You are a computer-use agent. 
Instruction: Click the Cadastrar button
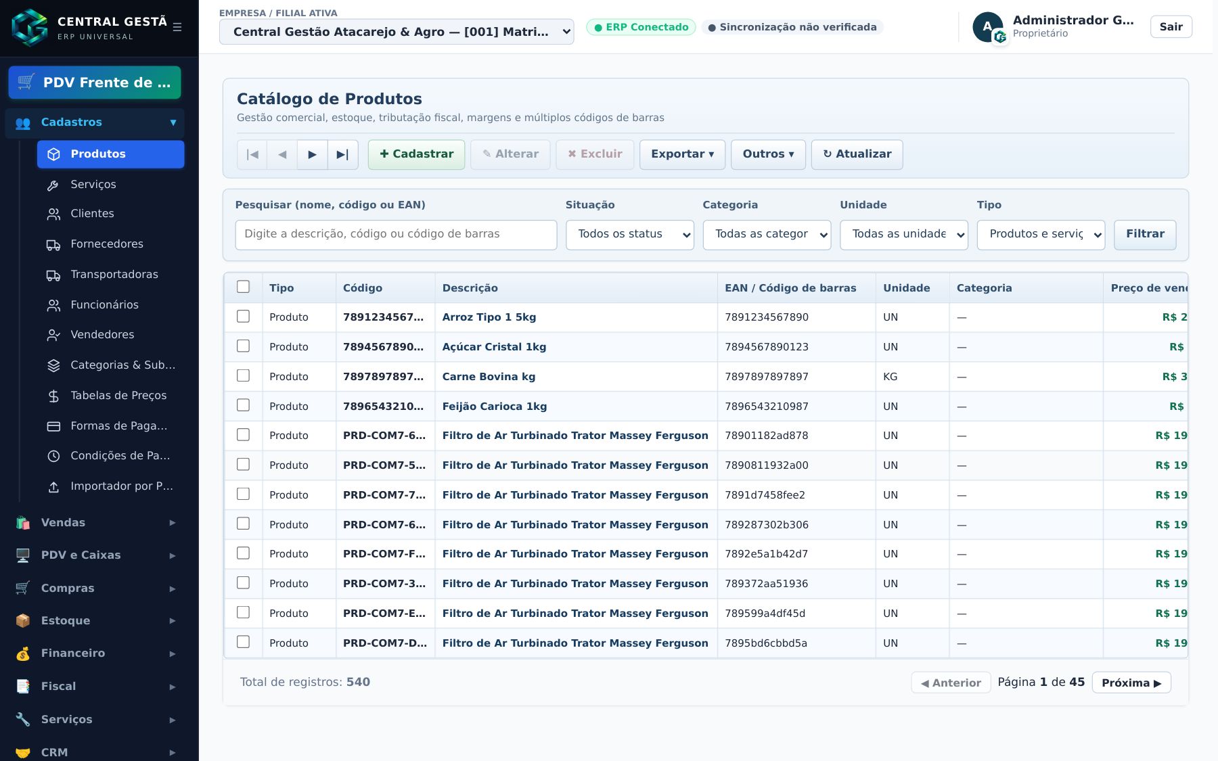coord(416,154)
